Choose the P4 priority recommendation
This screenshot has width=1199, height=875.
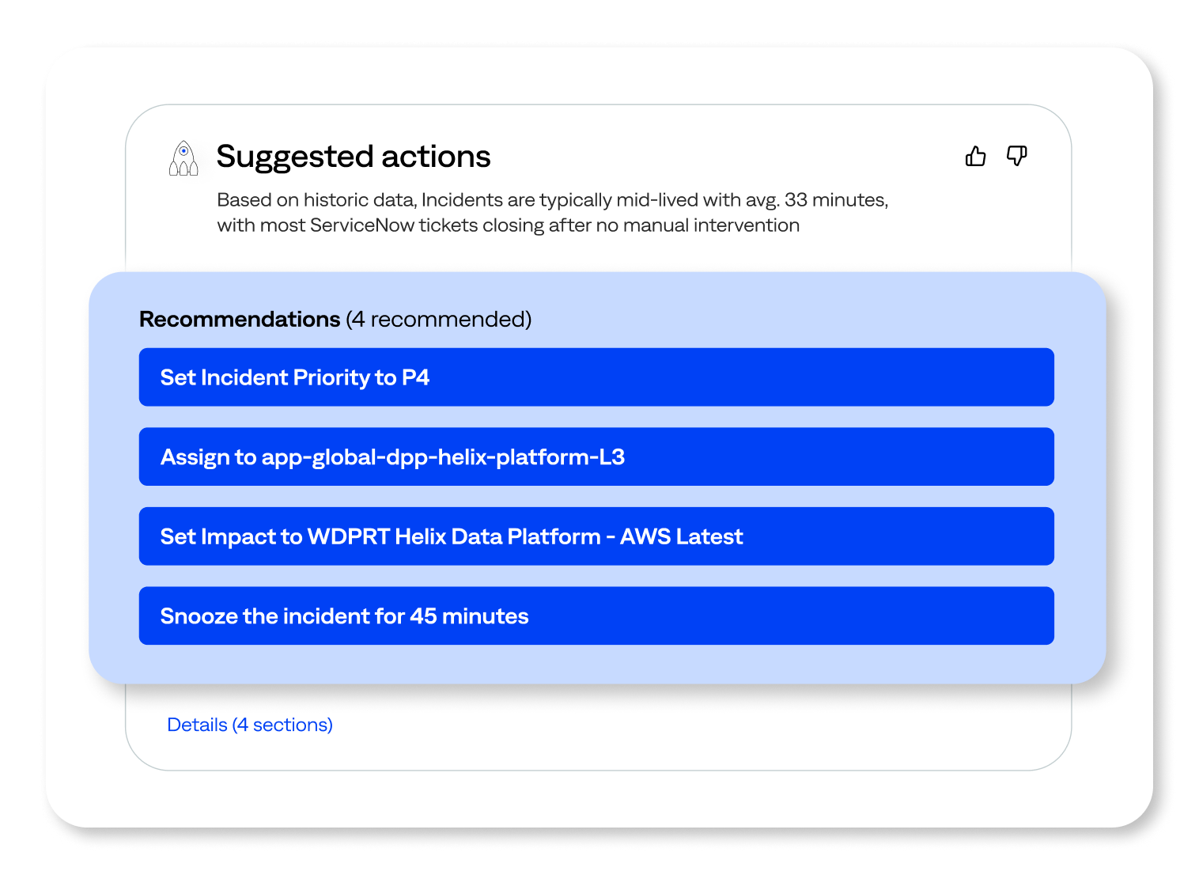coord(596,377)
